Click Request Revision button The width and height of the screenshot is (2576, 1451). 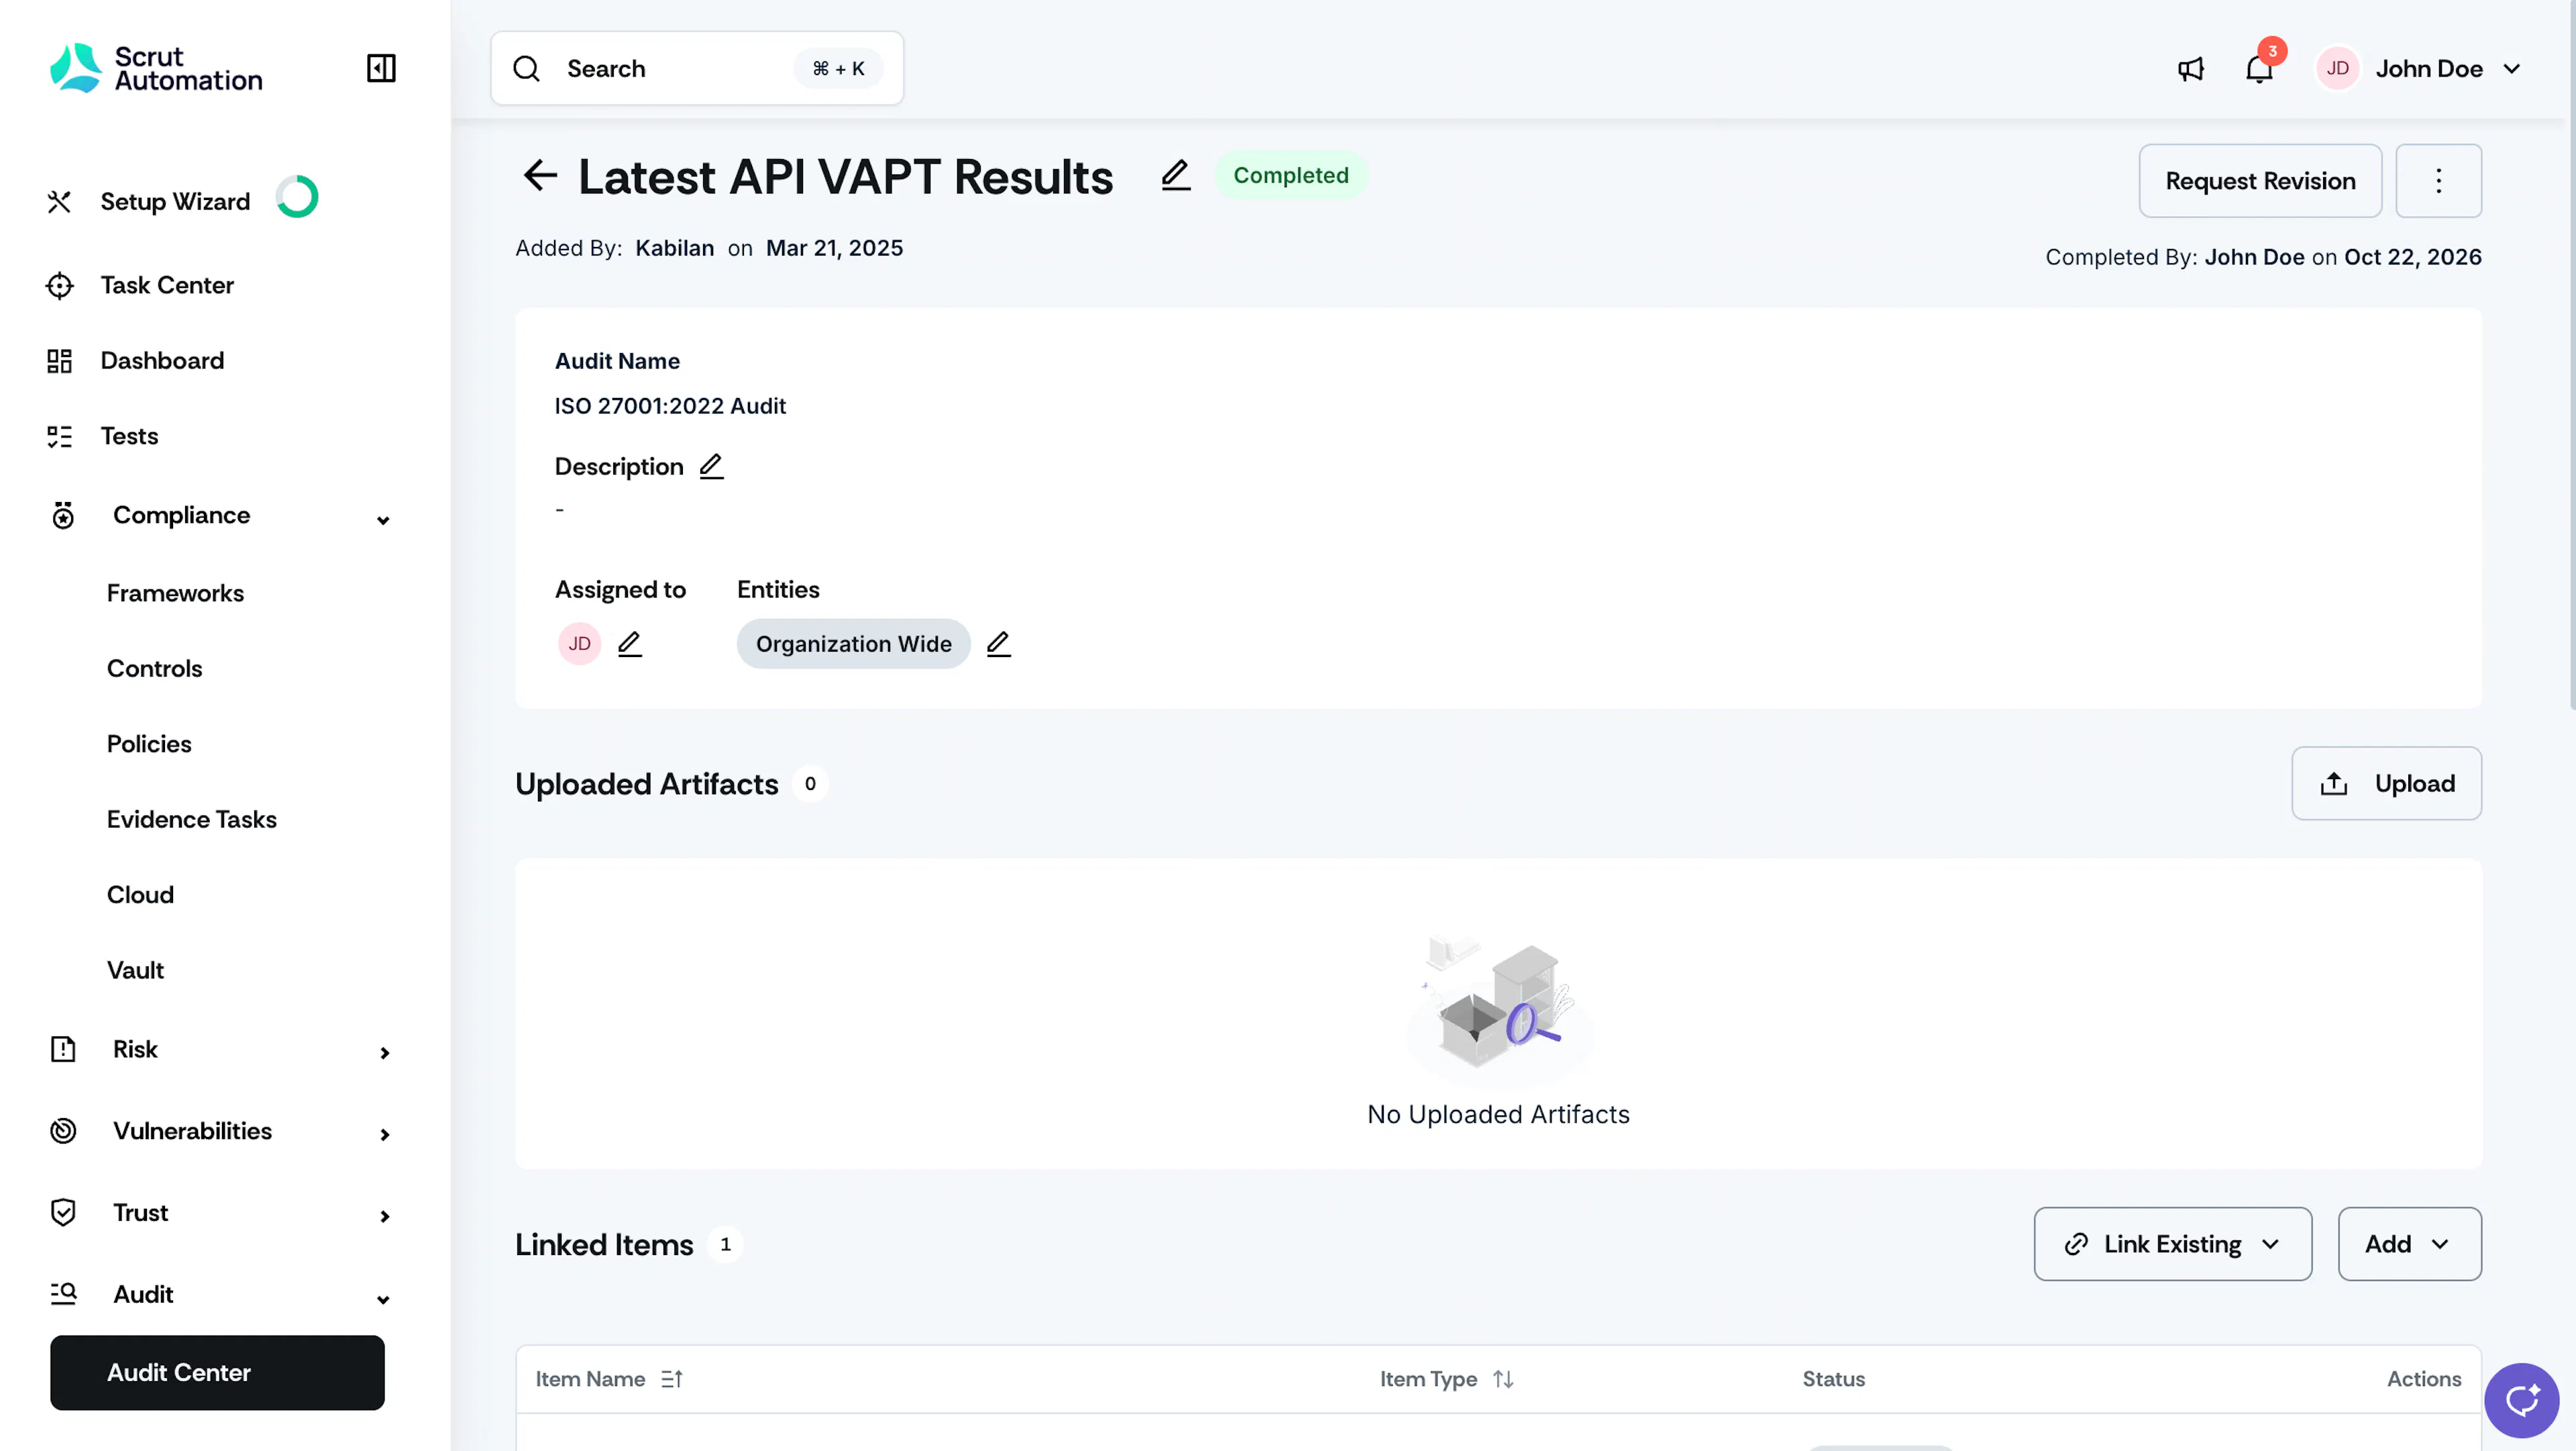[x=2260, y=181]
